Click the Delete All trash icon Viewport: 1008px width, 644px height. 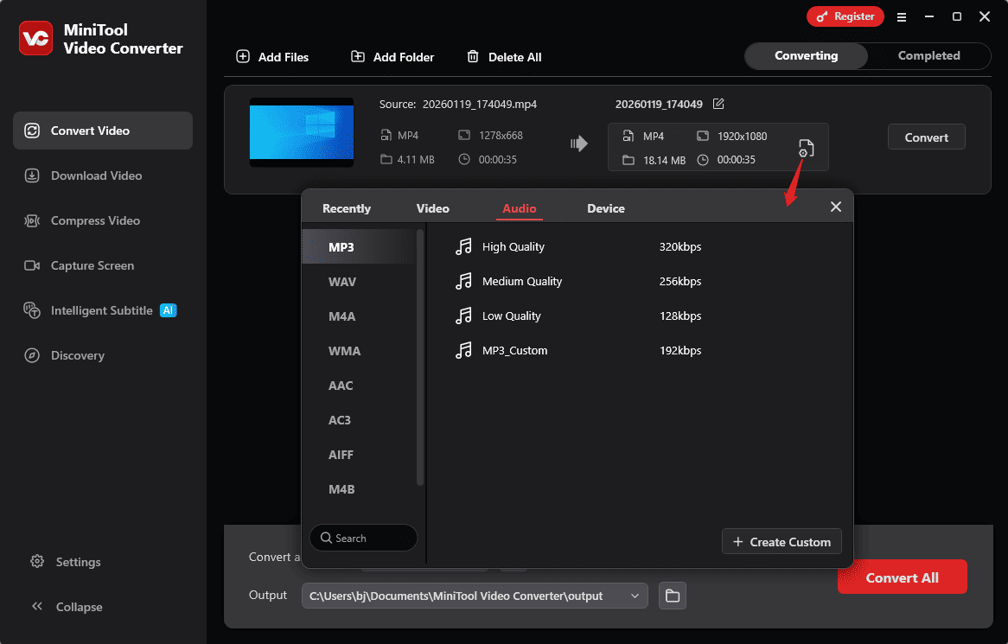(473, 56)
